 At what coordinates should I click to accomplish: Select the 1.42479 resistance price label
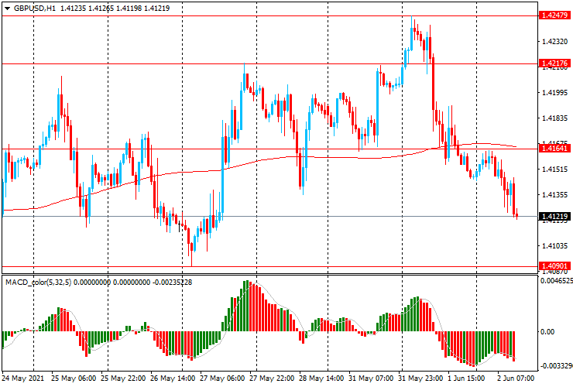click(x=554, y=15)
